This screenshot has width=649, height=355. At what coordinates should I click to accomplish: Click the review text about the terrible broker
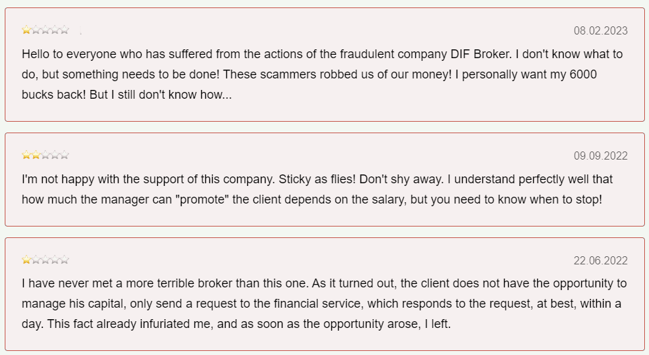coord(324,303)
